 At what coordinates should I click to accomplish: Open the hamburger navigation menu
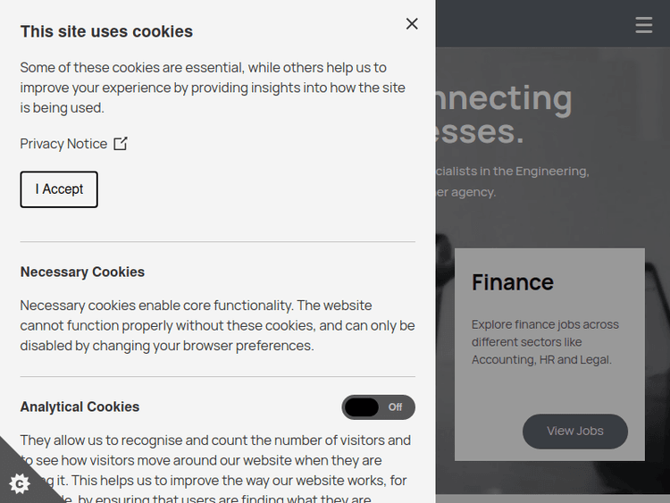coord(644,25)
